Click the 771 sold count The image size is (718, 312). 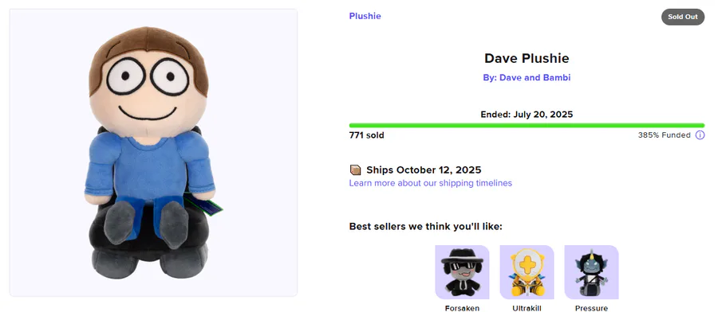click(x=366, y=135)
